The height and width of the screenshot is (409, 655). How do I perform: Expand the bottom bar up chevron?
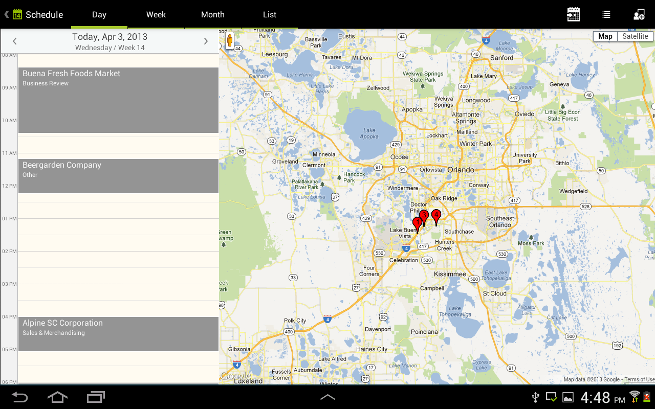click(x=327, y=397)
